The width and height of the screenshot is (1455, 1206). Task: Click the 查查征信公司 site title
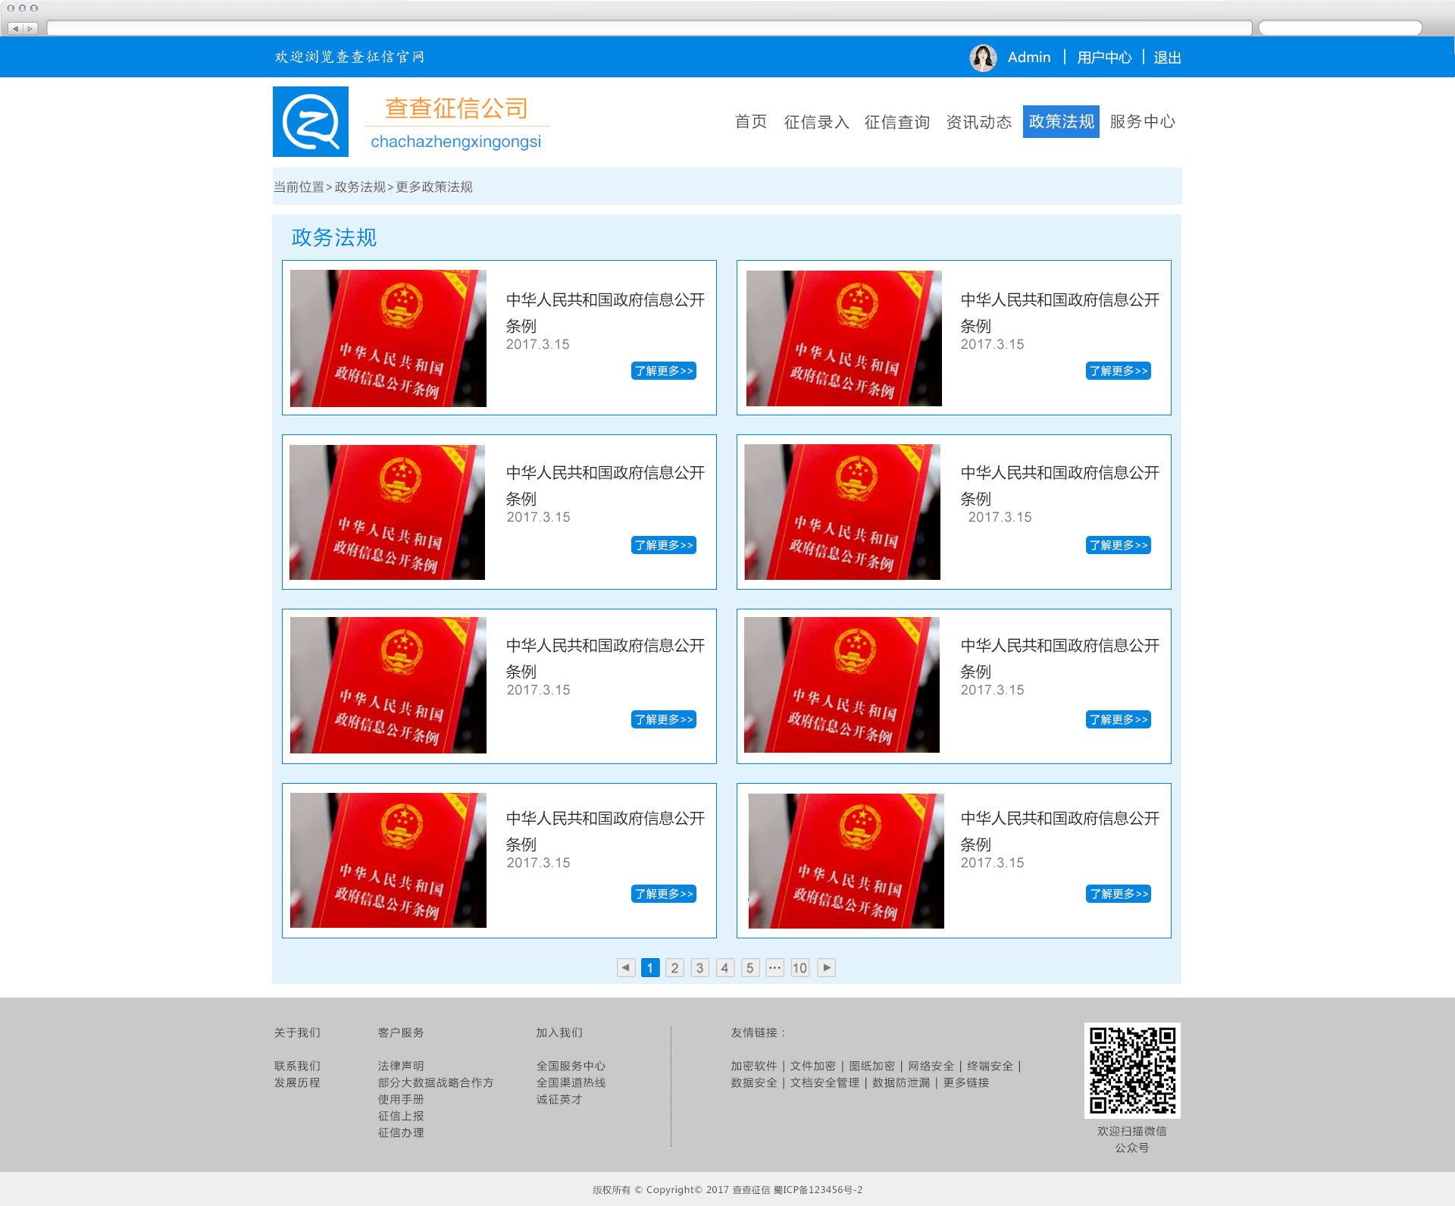456,108
